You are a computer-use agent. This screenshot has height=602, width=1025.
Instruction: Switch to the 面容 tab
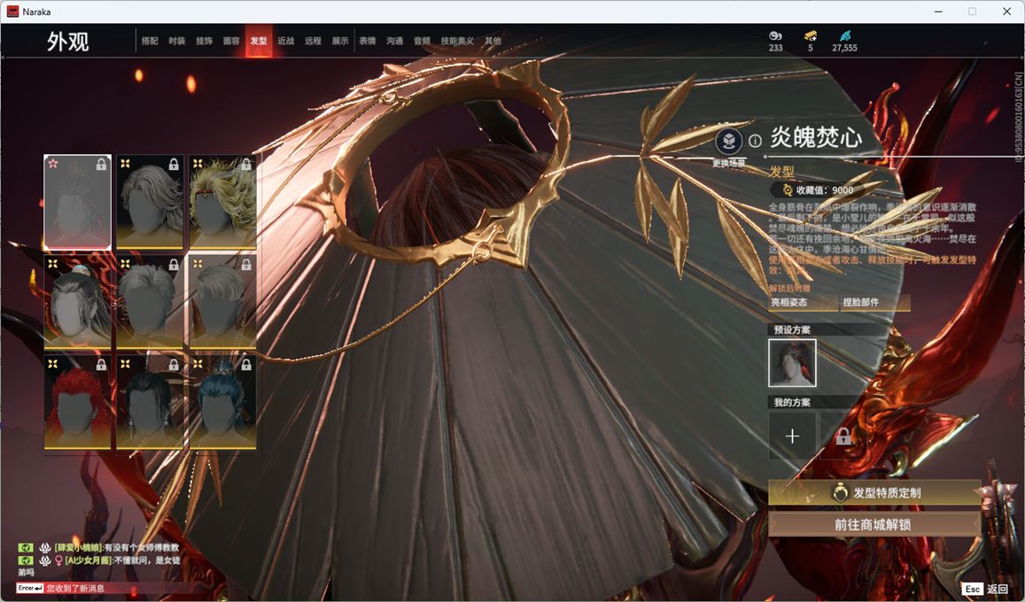231,42
